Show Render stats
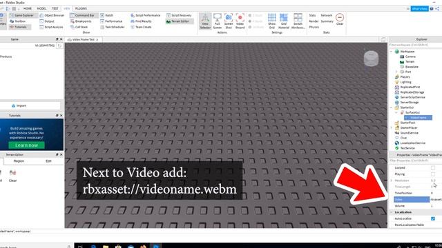Viewport: 442px width, 248px height. [x=314, y=21]
